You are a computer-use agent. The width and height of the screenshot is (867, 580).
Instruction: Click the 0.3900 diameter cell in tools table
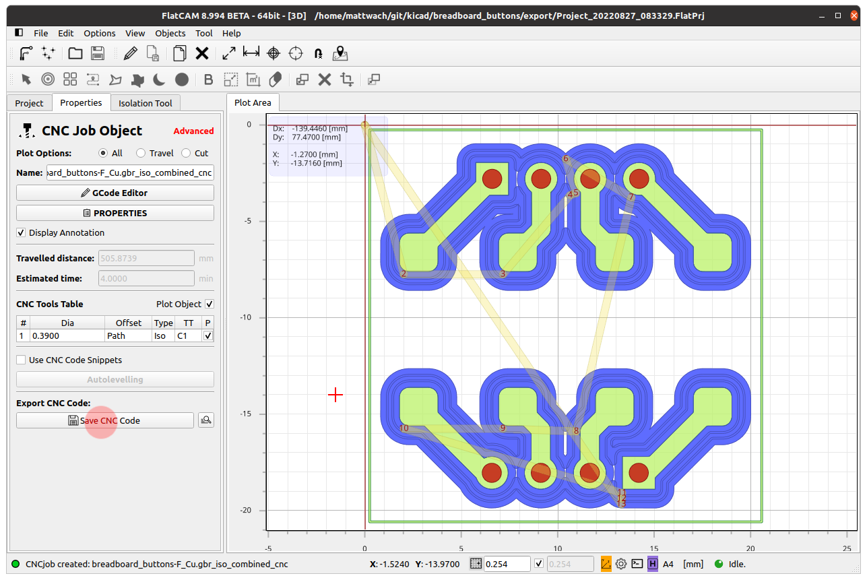(67, 335)
